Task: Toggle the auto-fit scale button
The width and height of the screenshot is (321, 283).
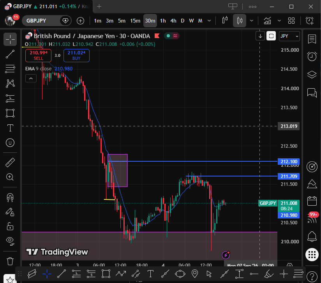Action: pos(271,36)
